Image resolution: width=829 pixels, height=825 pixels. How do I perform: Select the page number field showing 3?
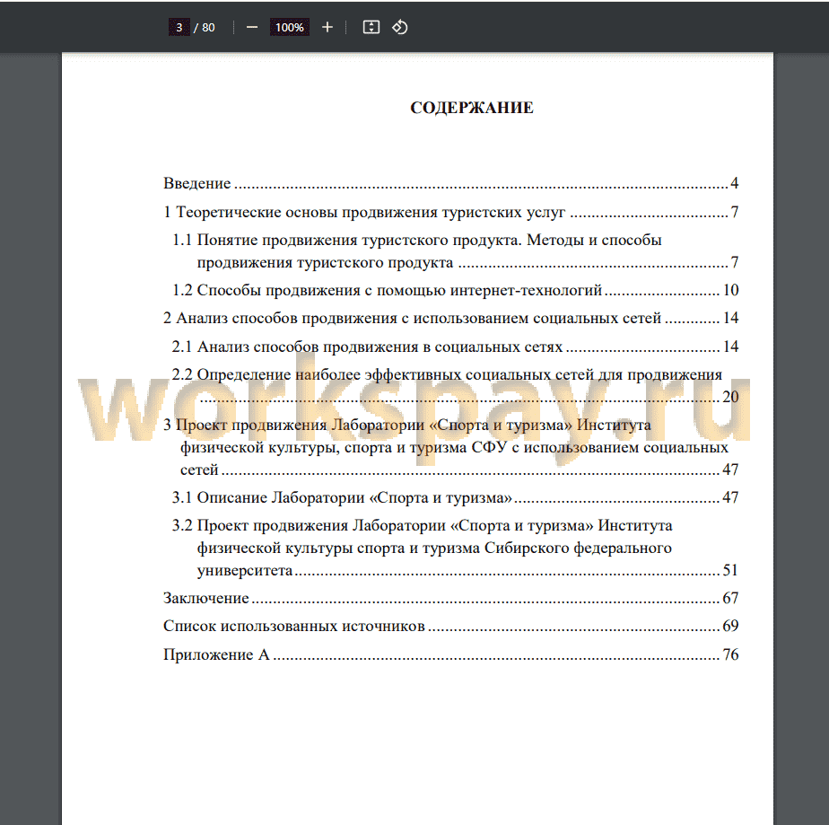click(x=179, y=28)
